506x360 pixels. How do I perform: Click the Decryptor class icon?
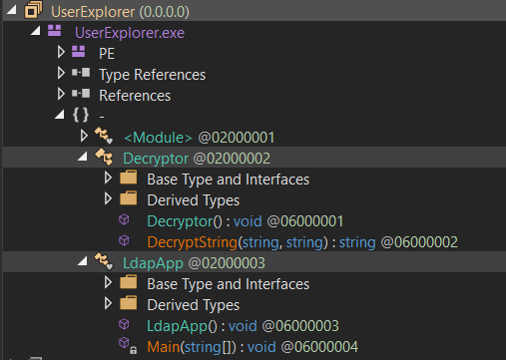(x=104, y=157)
